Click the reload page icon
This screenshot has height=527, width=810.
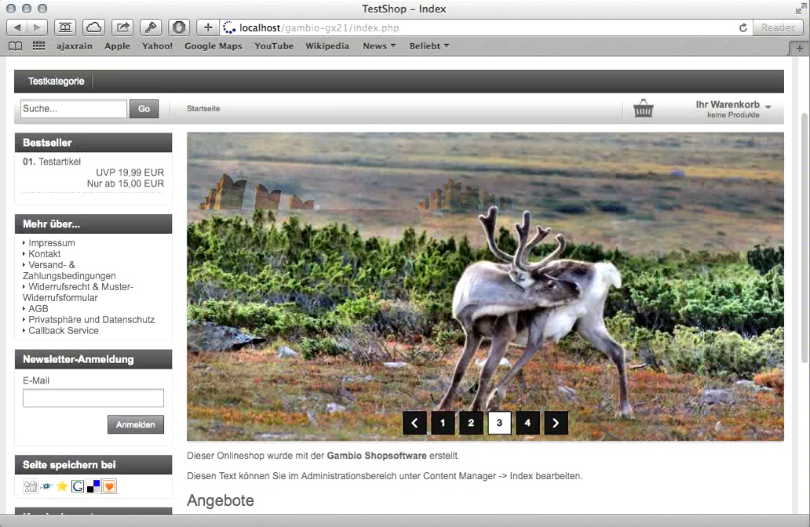742,28
